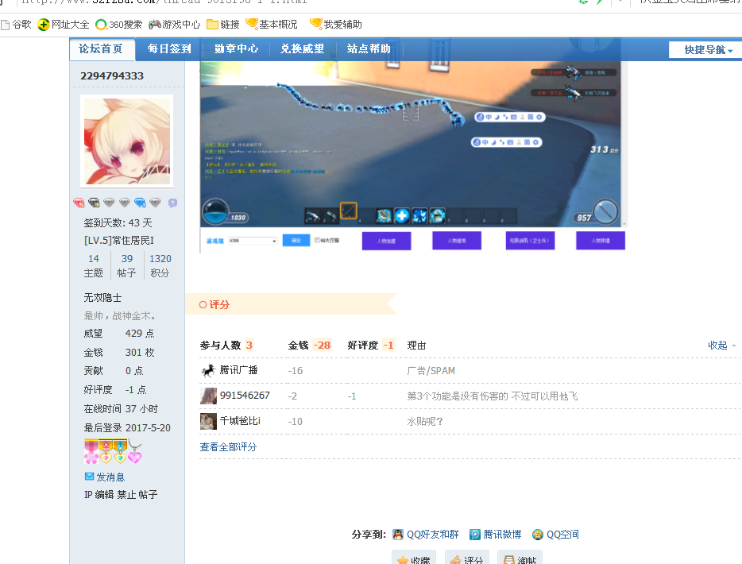
Task: Open the 基本概况 bookmark
Action: [x=272, y=24]
